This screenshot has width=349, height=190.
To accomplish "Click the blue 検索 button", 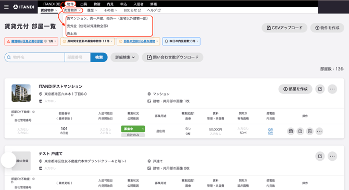I will (x=99, y=57).
